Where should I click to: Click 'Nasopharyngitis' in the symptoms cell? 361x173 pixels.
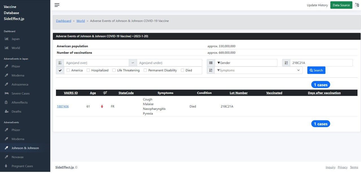pos(154,109)
